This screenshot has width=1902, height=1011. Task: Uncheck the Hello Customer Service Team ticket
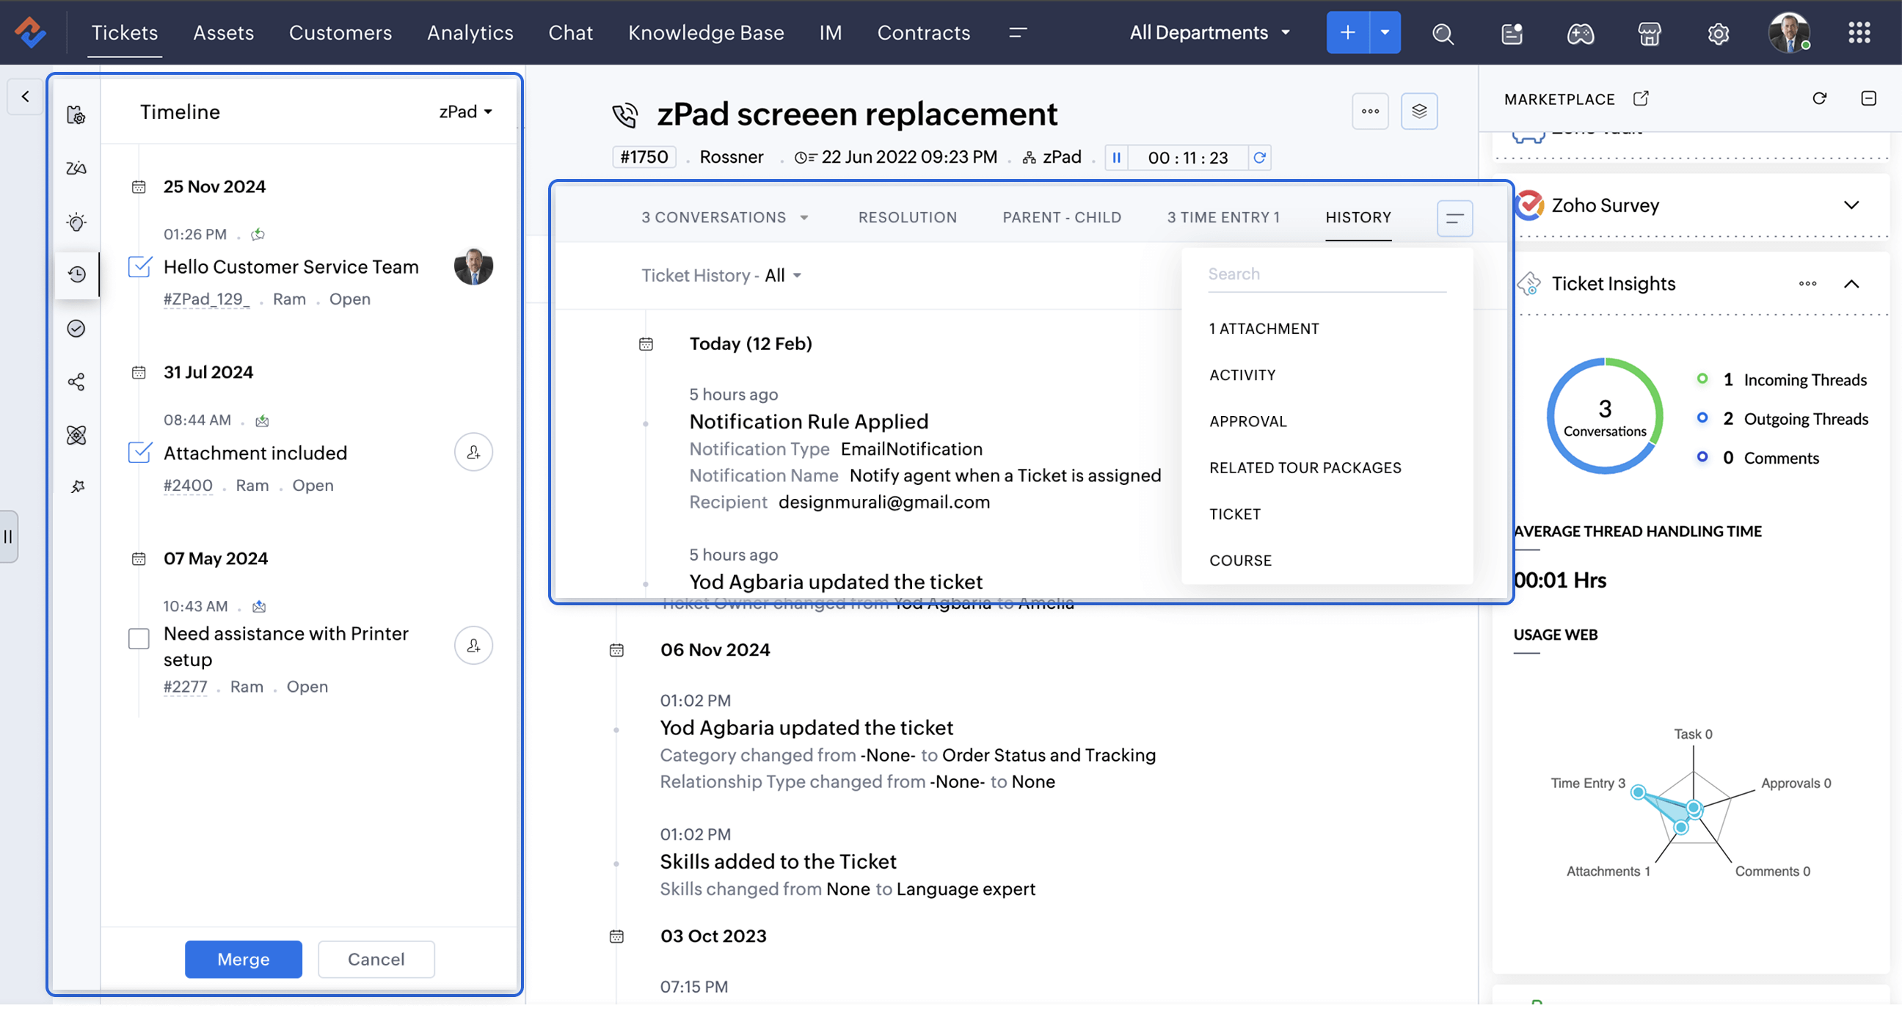tap(139, 266)
